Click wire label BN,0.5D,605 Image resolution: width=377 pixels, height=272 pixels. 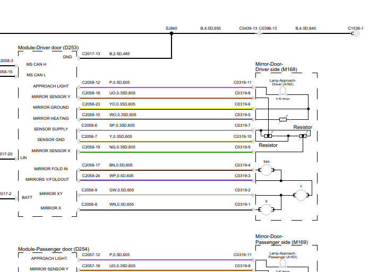(x=121, y=165)
